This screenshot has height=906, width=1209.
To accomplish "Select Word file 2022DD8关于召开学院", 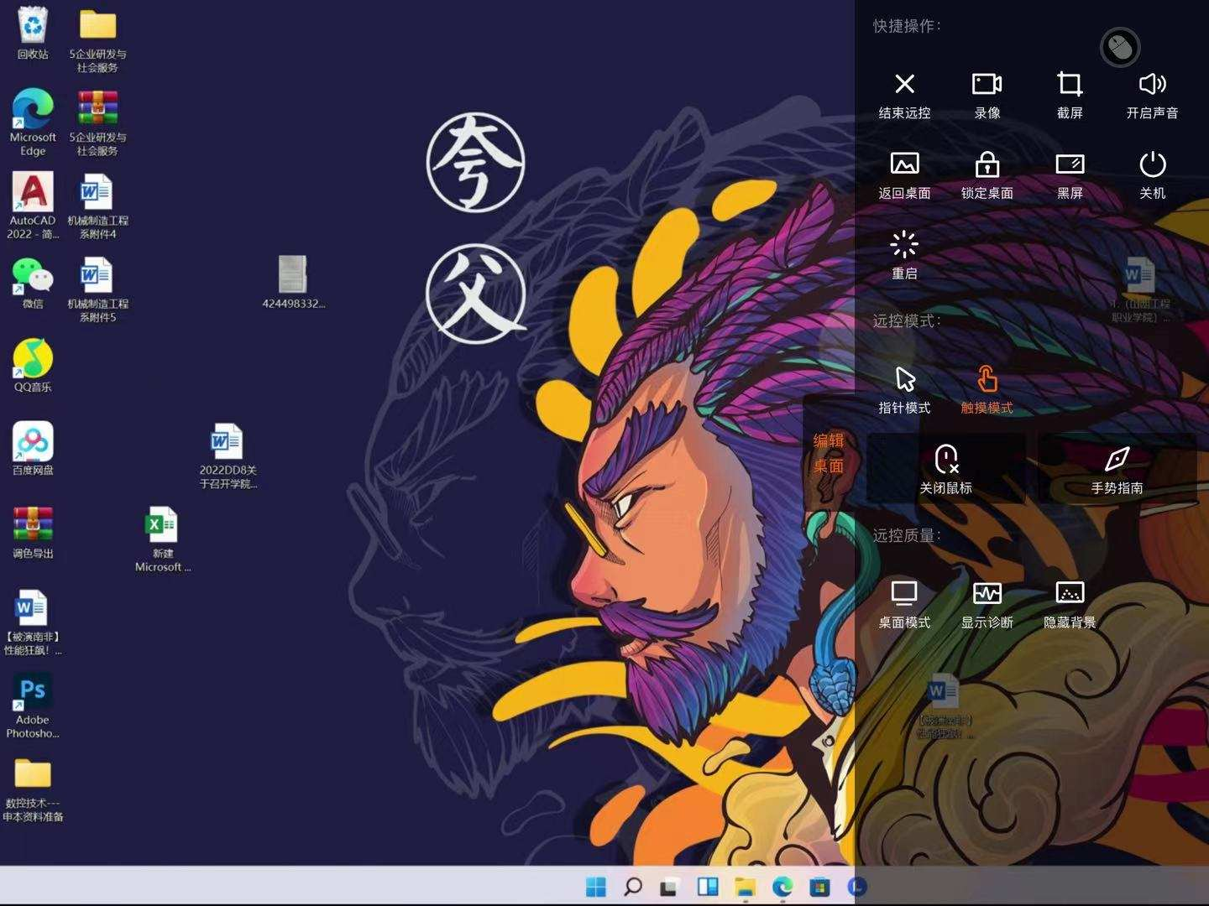I will pyautogui.click(x=228, y=456).
